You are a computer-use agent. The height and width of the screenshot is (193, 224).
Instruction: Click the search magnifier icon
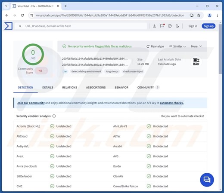(20, 26)
